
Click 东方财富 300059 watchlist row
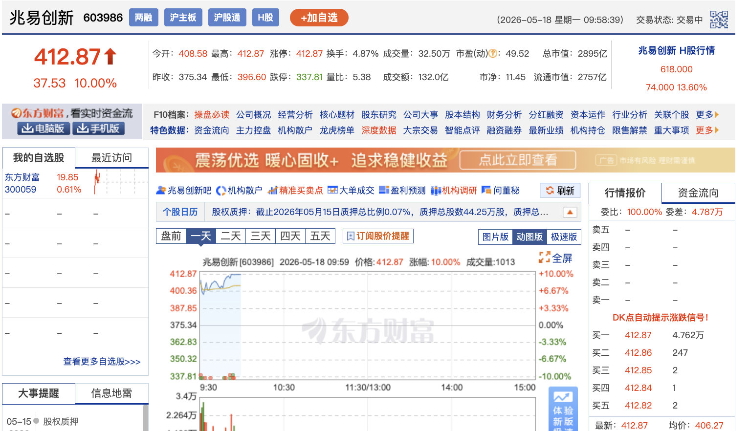click(75, 183)
